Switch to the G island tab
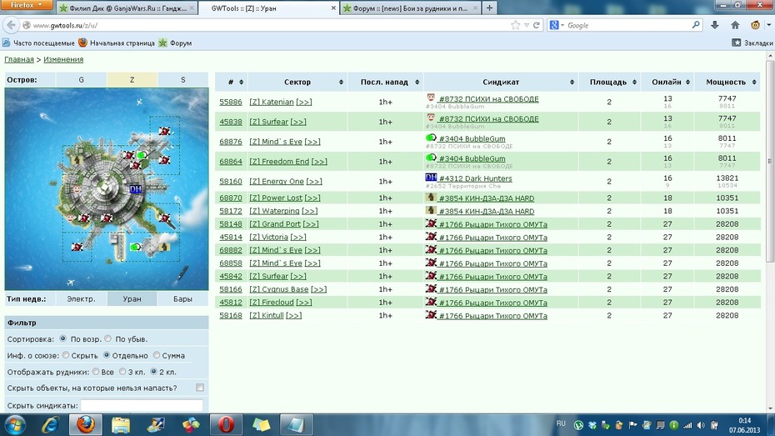Screen dimensions: 775x436 81,79
